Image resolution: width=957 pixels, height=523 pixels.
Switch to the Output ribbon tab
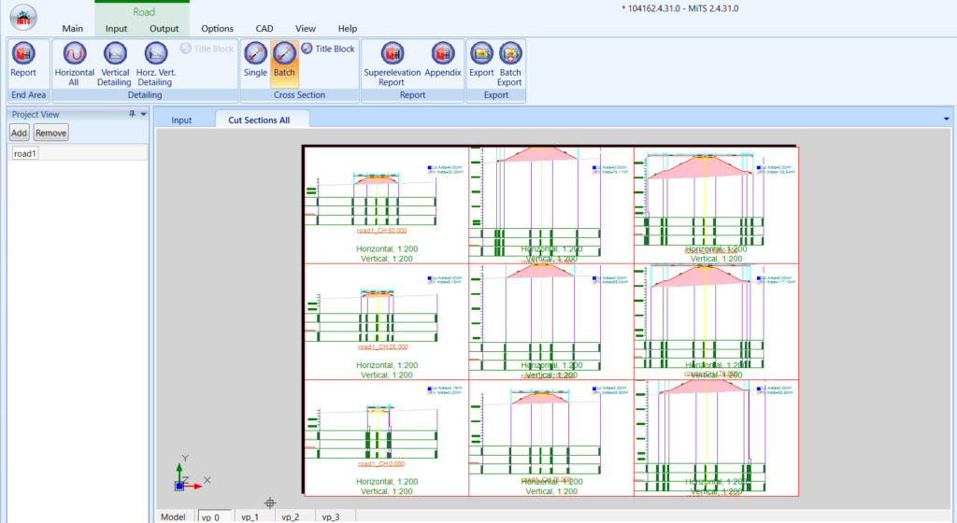164,28
